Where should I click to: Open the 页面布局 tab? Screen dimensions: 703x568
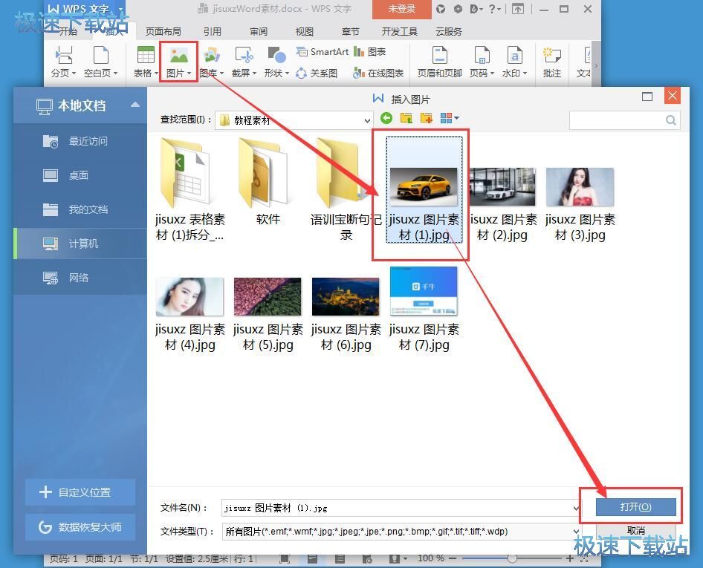point(163,31)
